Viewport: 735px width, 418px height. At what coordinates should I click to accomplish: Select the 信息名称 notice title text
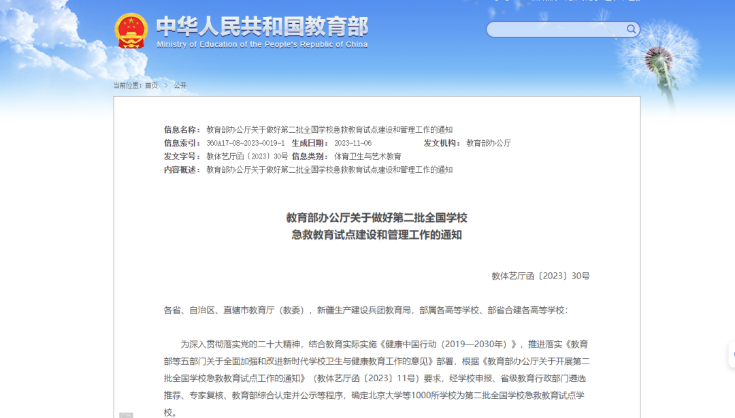coord(329,130)
